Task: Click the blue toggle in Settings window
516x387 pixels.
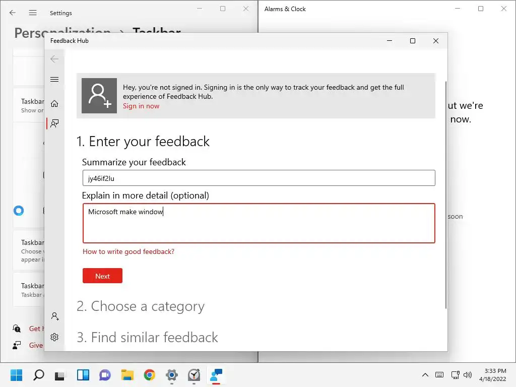Action: [19, 211]
